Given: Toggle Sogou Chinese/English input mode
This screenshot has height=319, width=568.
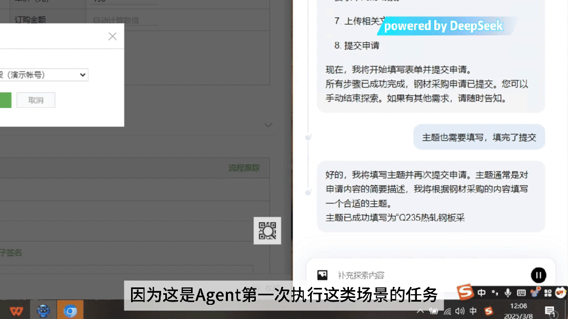Looking at the screenshot, I should coord(482,293).
